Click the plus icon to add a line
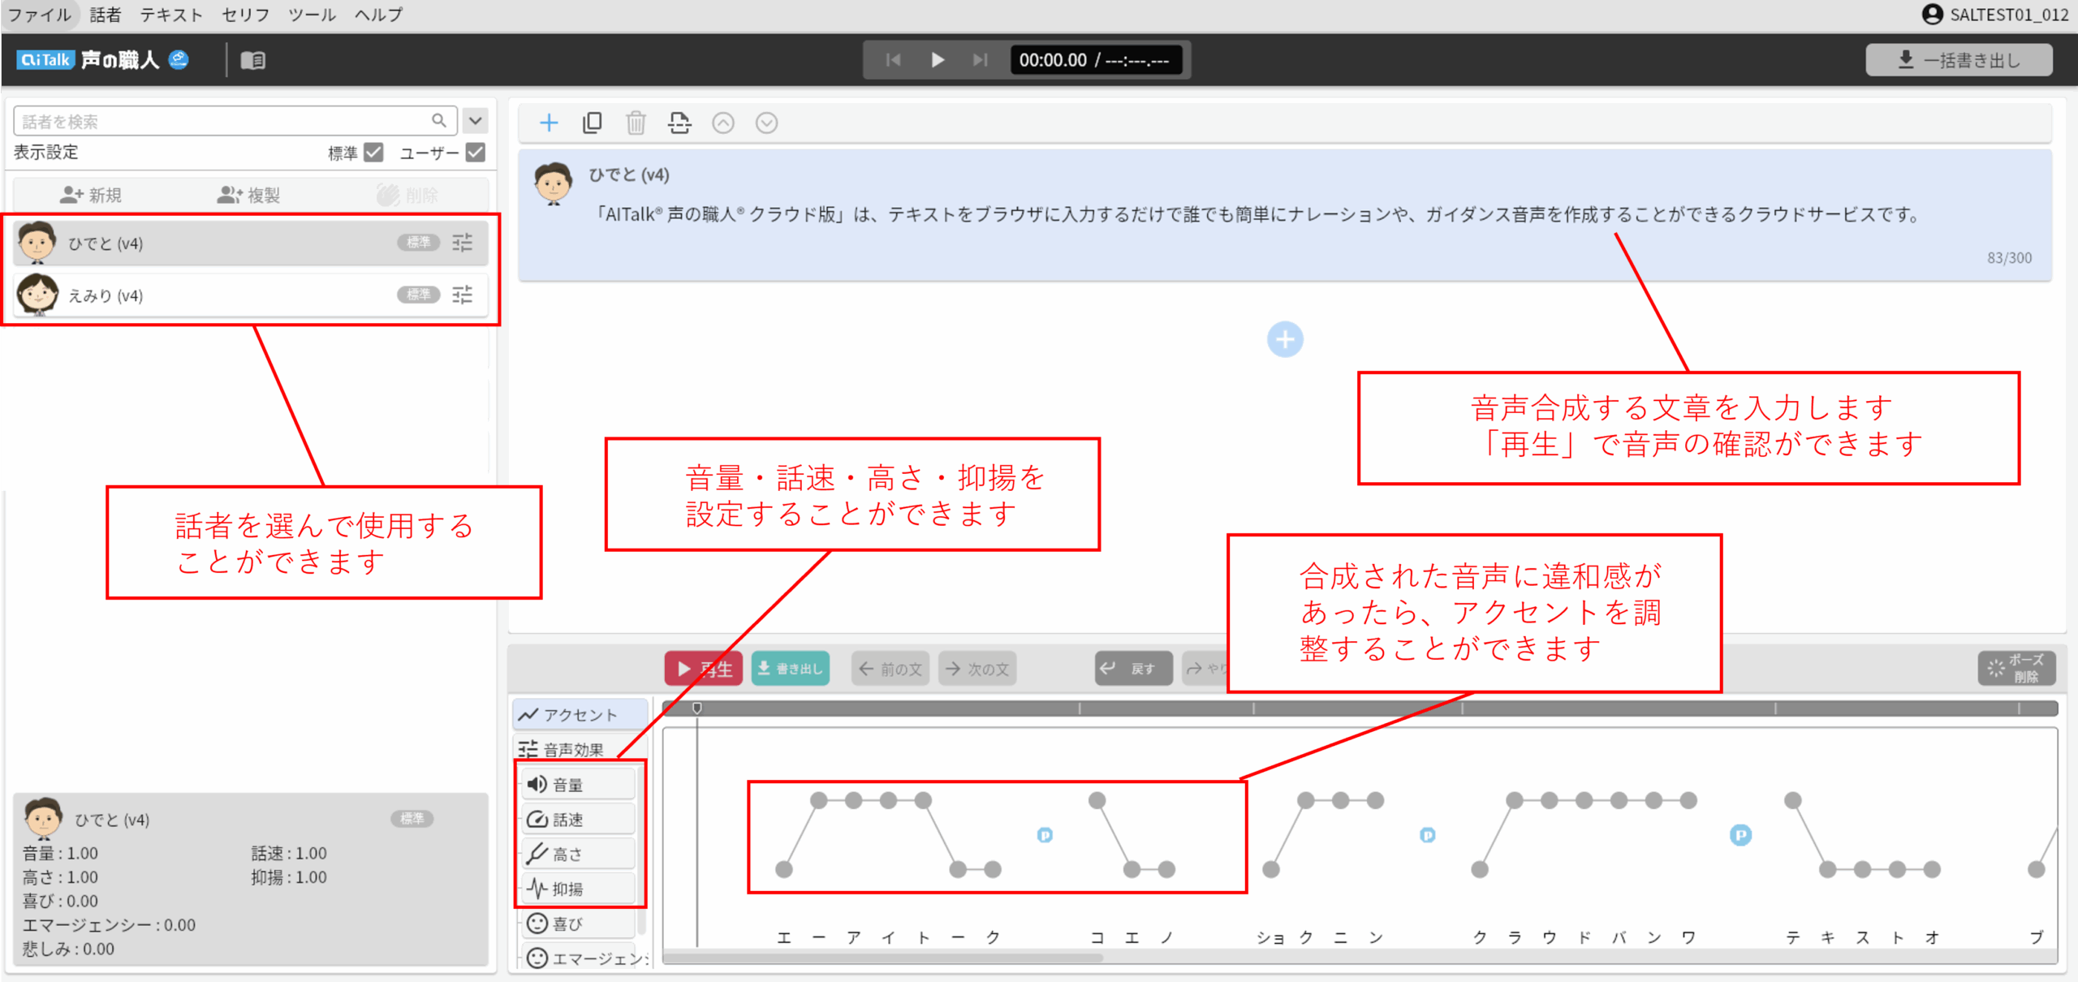 coord(549,123)
